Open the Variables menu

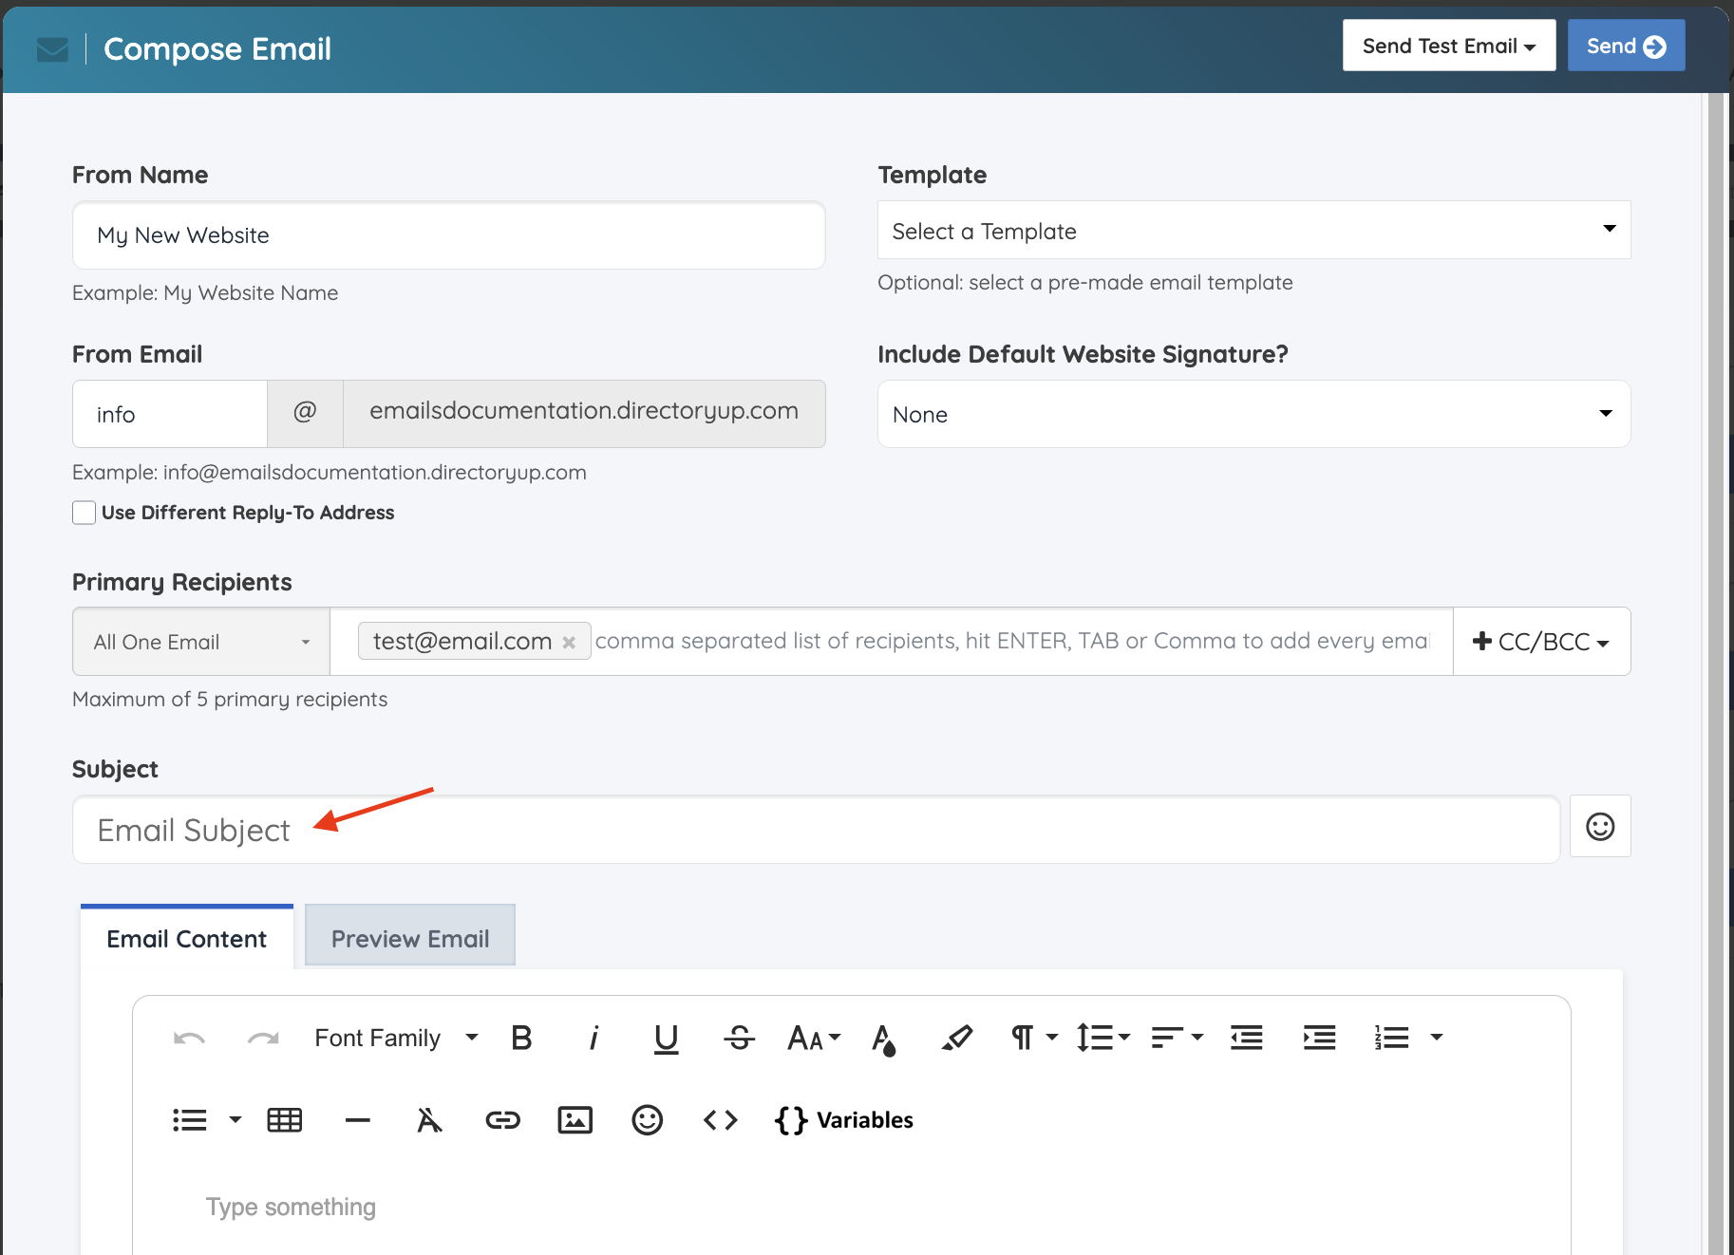tap(844, 1120)
